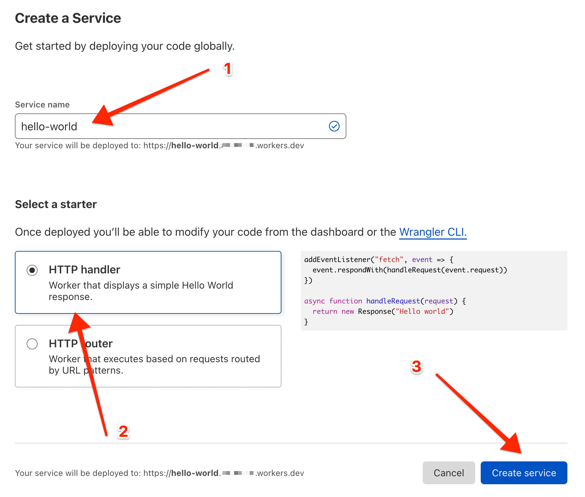
Task: Click the Select a starter heading
Action: coord(56,204)
